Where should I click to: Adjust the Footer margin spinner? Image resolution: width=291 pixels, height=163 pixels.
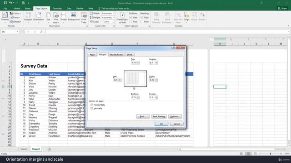pyautogui.click(x=156, y=97)
